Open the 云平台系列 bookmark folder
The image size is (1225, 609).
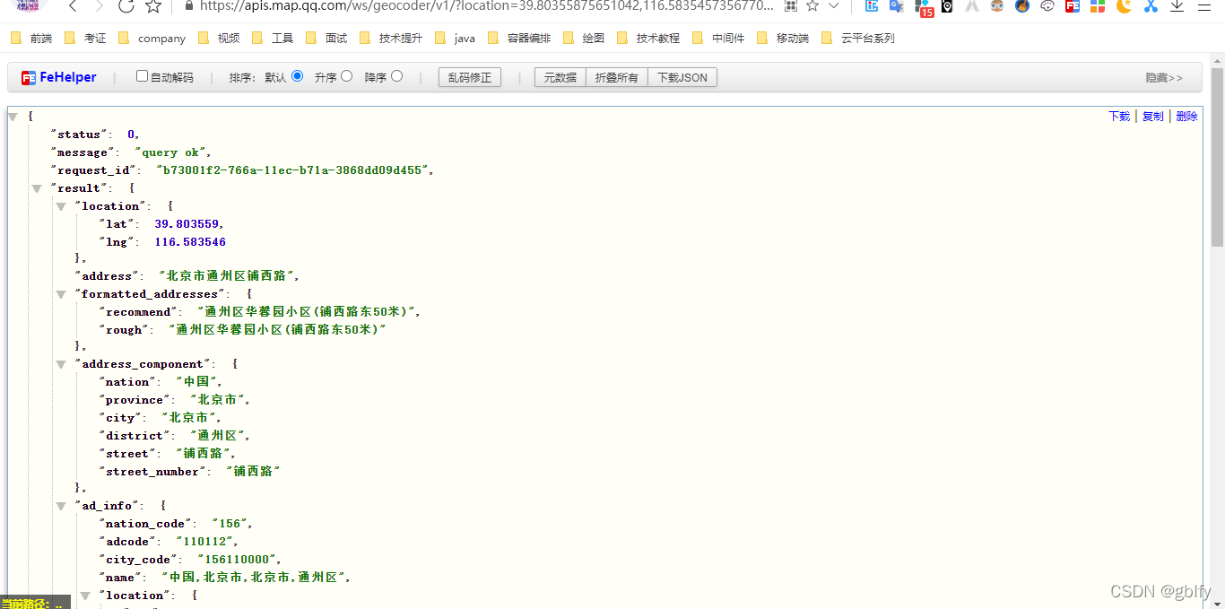858,39
